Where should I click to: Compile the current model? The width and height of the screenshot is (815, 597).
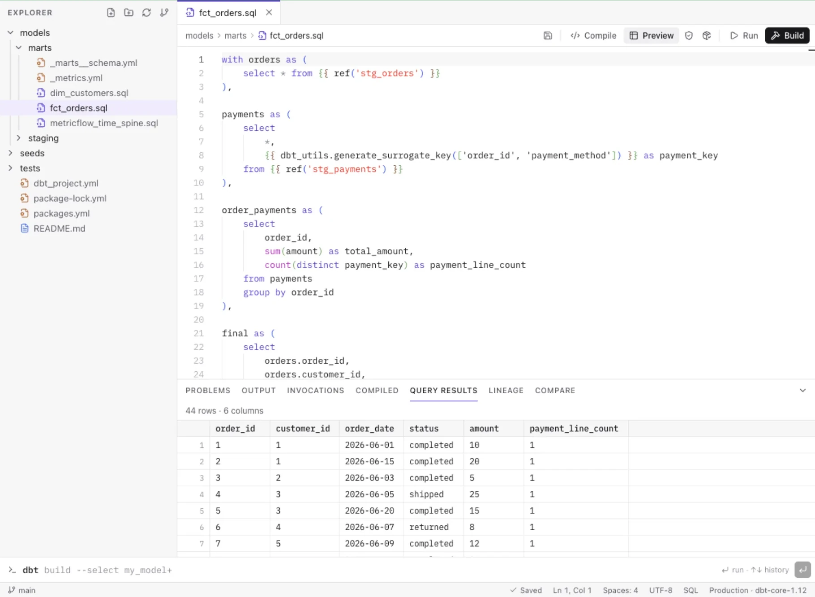pyautogui.click(x=593, y=35)
